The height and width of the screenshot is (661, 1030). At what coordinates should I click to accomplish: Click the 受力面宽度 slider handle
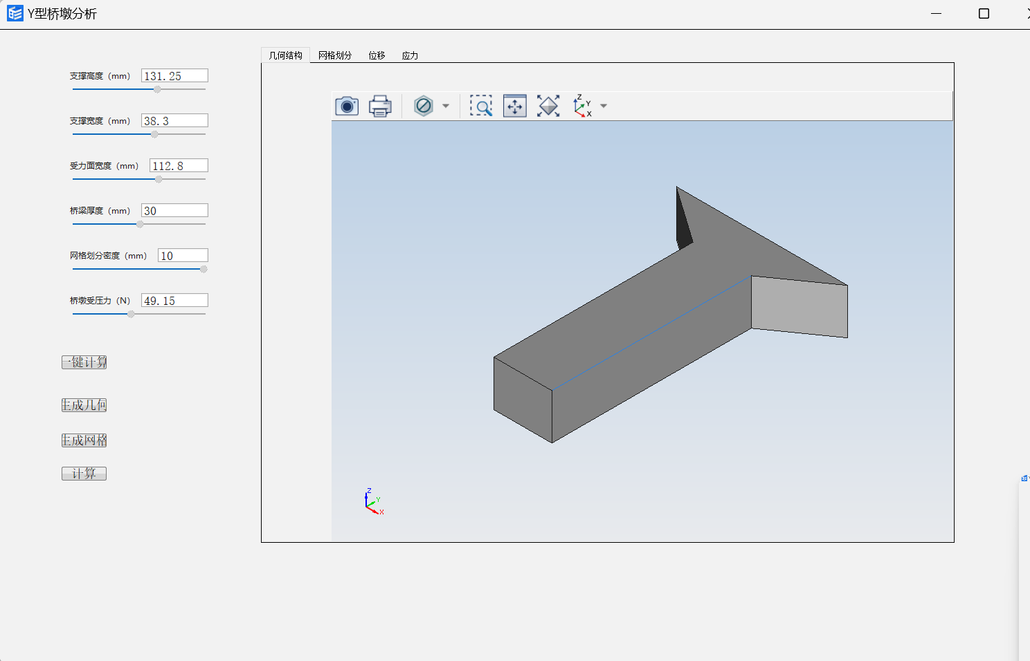(159, 179)
